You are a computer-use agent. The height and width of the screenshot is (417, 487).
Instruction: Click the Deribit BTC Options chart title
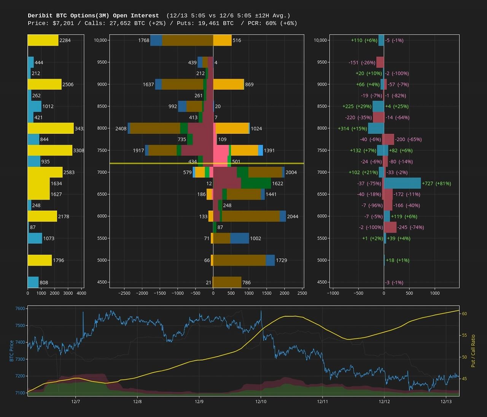(93, 16)
